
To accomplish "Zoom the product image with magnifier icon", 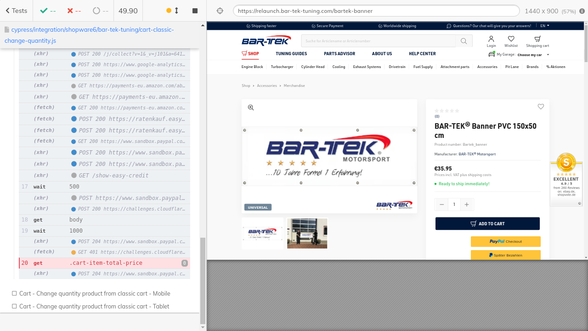I will [x=251, y=108].
